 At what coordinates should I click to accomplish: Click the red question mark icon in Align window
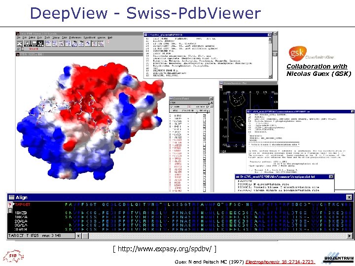point(10,205)
